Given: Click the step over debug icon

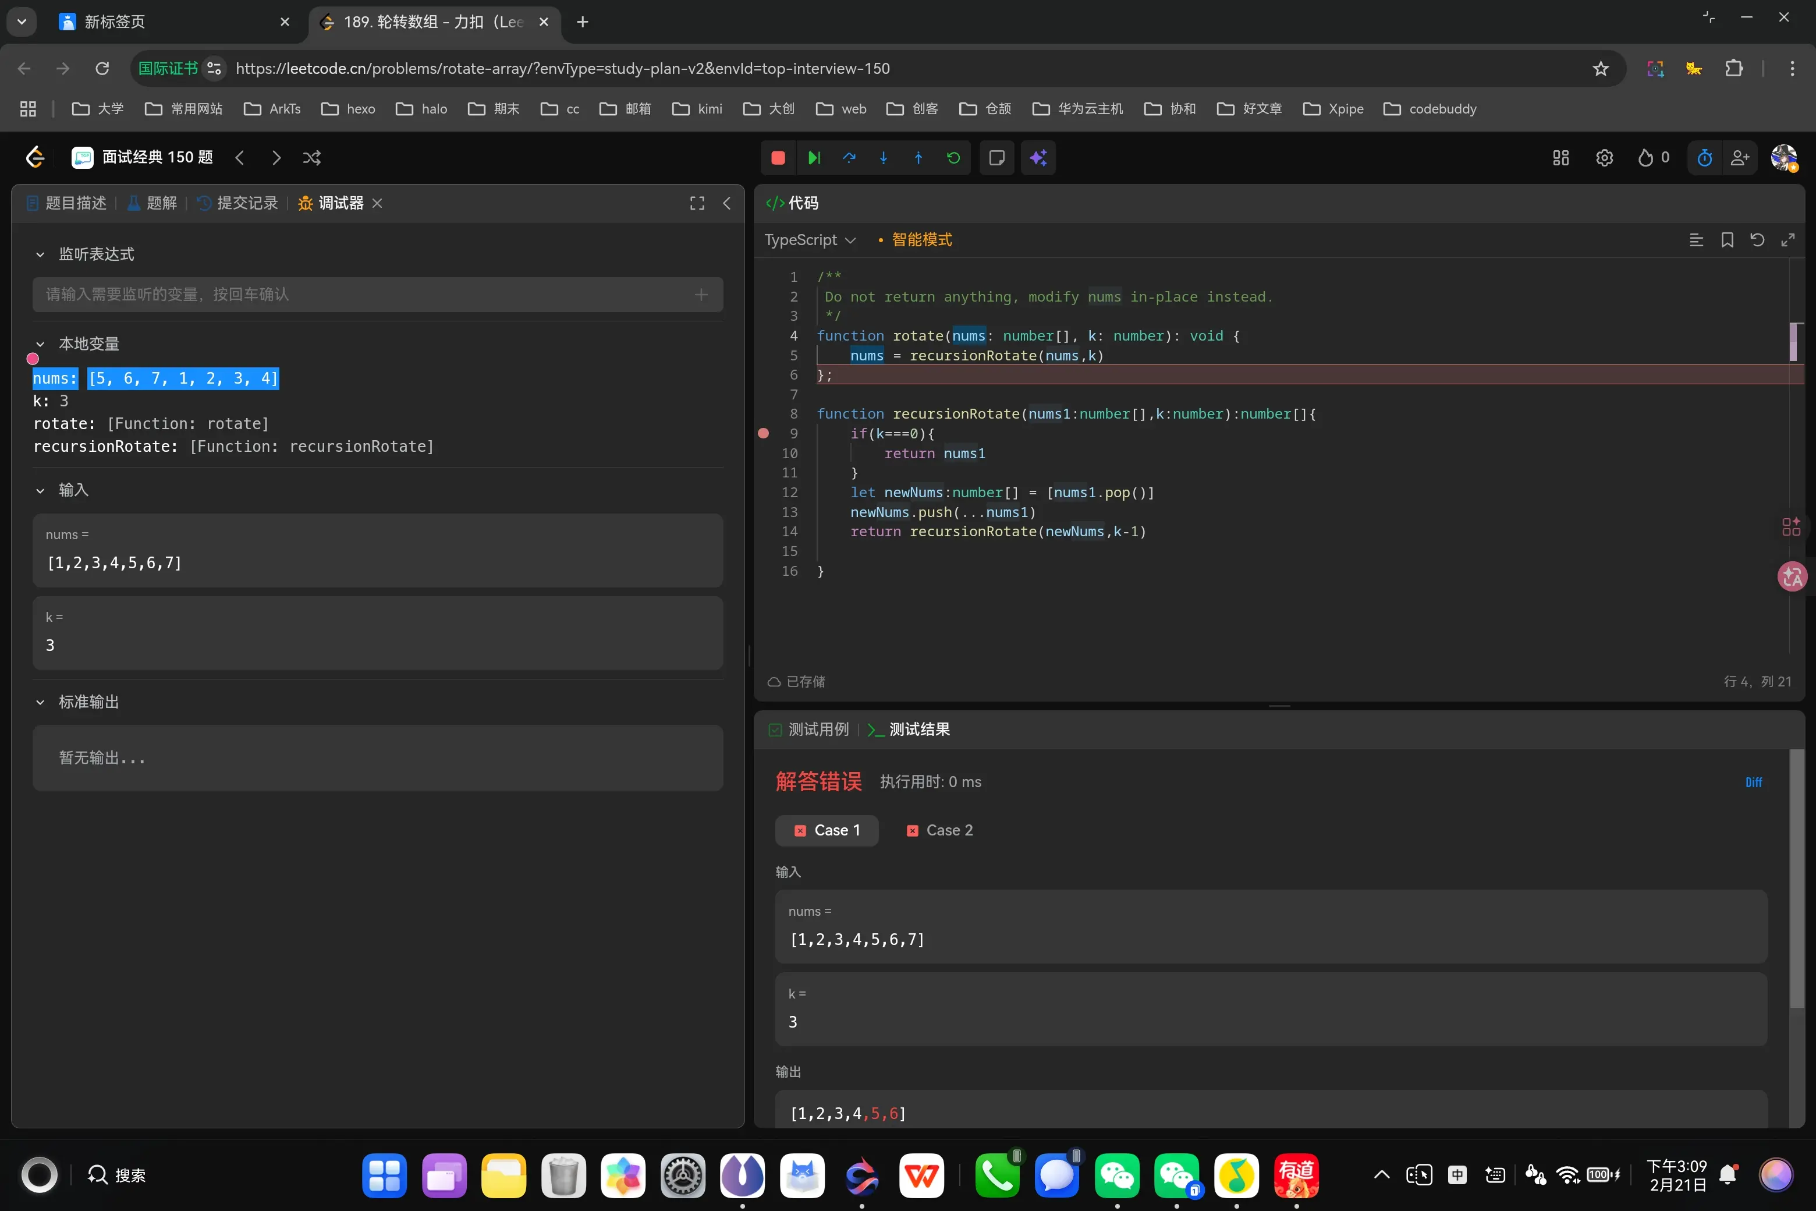Looking at the screenshot, I should (849, 158).
